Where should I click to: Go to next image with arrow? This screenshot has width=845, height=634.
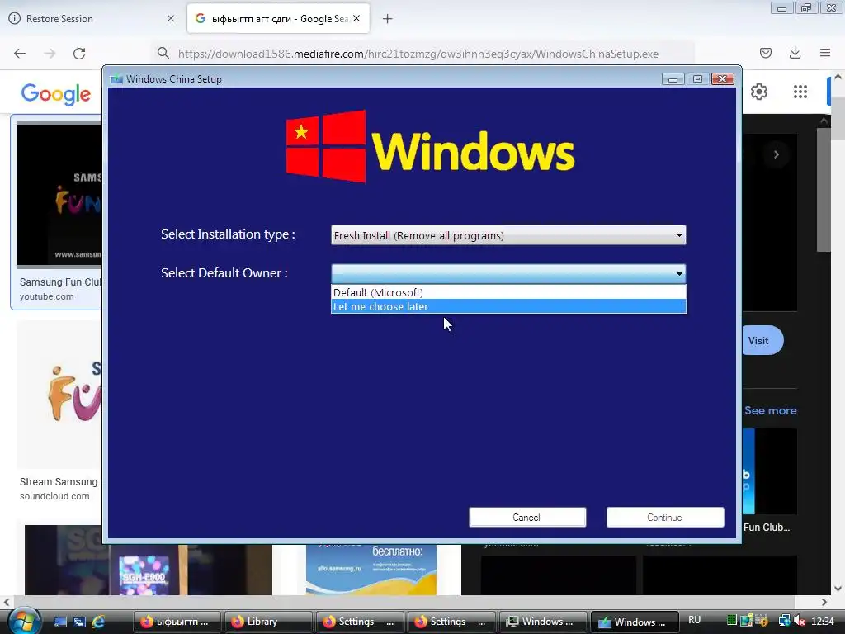coord(777,154)
